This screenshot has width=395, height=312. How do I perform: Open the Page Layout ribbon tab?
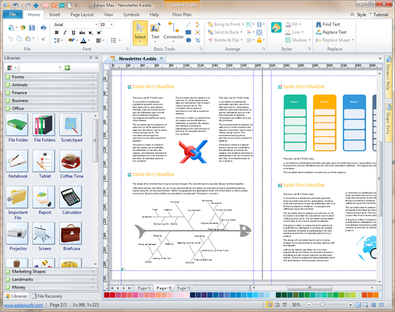click(x=82, y=14)
